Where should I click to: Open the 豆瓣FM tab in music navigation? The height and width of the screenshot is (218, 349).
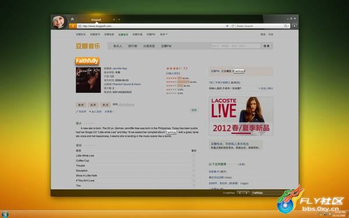pos(166,46)
